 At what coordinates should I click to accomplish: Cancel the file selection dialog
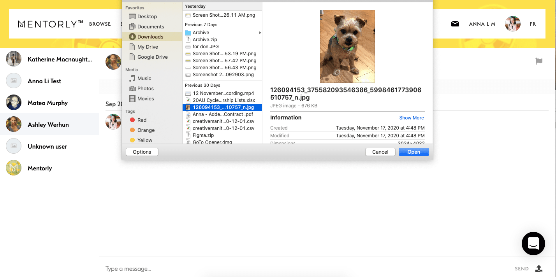(x=380, y=152)
